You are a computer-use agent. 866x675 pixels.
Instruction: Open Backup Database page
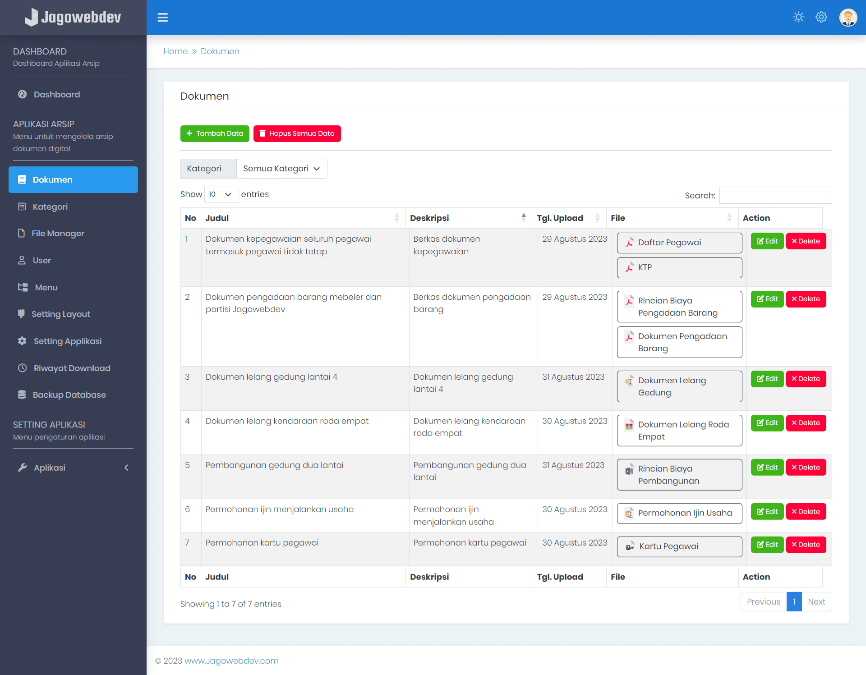pyautogui.click(x=73, y=395)
